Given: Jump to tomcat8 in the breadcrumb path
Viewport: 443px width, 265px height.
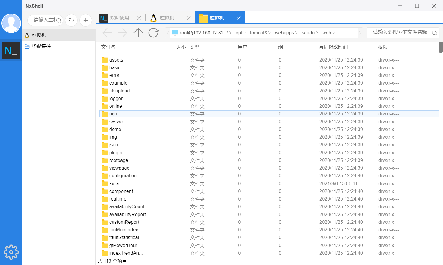Looking at the screenshot, I should 258,33.
